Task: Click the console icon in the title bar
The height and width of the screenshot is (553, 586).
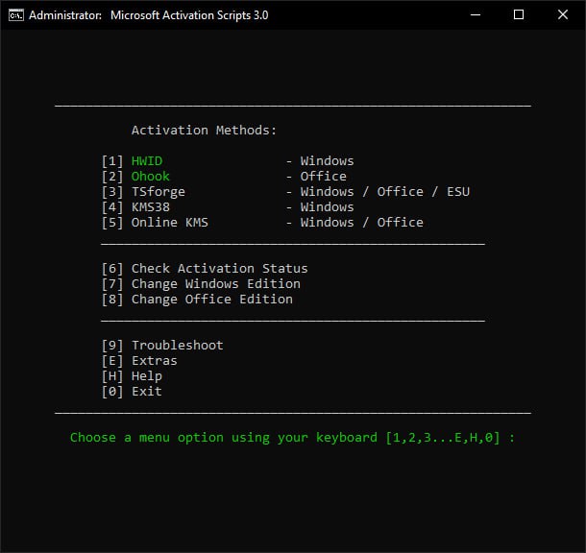Action: [x=15, y=15]
